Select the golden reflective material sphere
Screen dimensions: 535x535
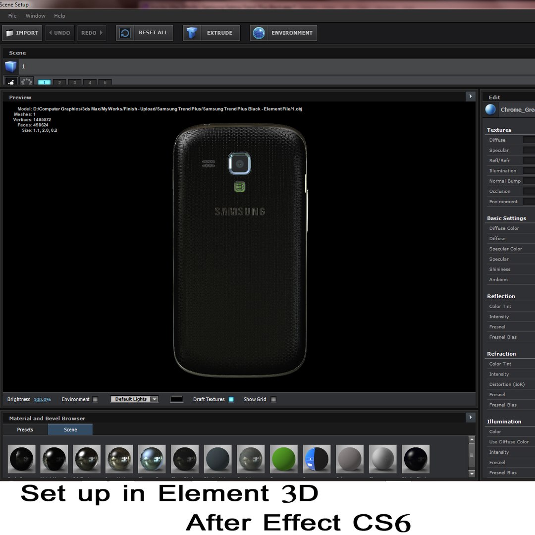pyautogui.click(x=119, y=459)
